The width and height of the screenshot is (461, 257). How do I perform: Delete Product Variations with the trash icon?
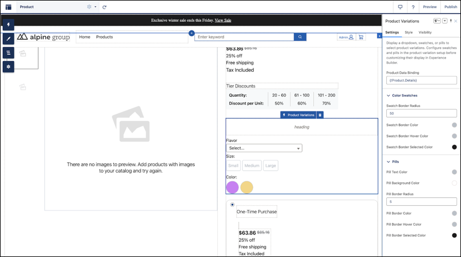click(x=320, y=115)
